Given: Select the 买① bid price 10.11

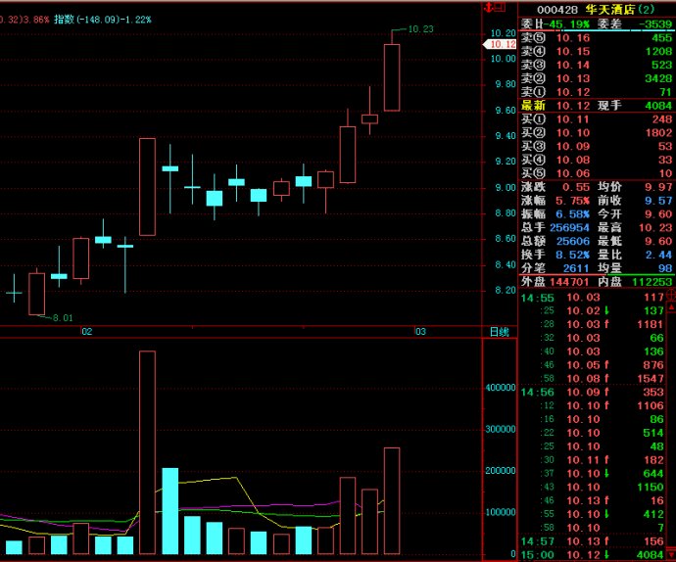Looking at the screenshot, I should pyautogui.click(x=573, y=119).
